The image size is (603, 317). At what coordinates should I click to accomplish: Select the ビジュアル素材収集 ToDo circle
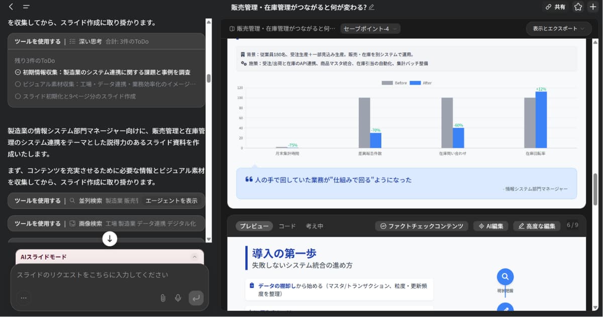[18, 84]
